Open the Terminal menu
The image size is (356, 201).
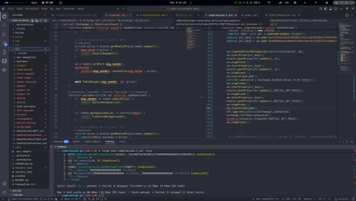[69, 8]
